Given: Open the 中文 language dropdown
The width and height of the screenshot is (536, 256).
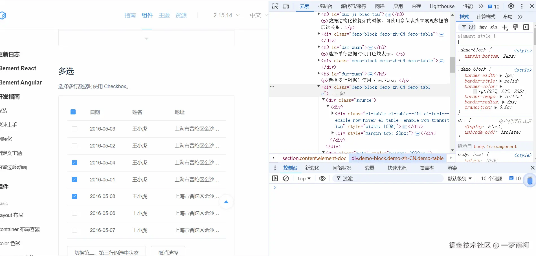Looking at the screenshot, I should (x=259, y=15).
